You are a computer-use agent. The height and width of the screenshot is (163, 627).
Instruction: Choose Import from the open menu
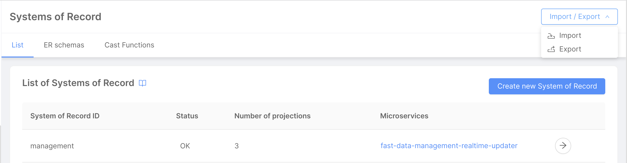pos(570,35)
